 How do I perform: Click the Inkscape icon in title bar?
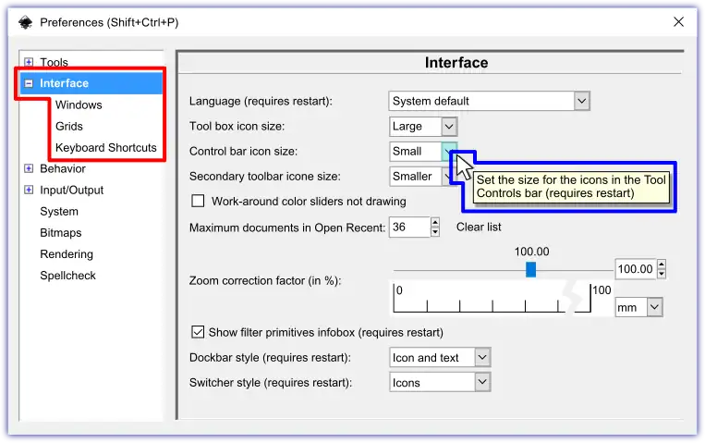pos(25,20)
